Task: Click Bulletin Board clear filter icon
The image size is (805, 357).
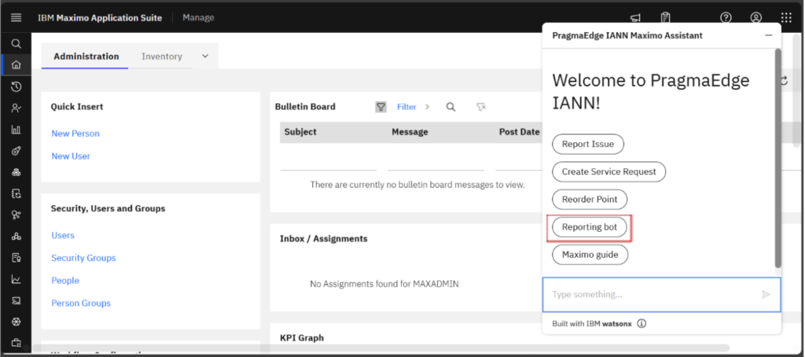Action: click(480, 107)
